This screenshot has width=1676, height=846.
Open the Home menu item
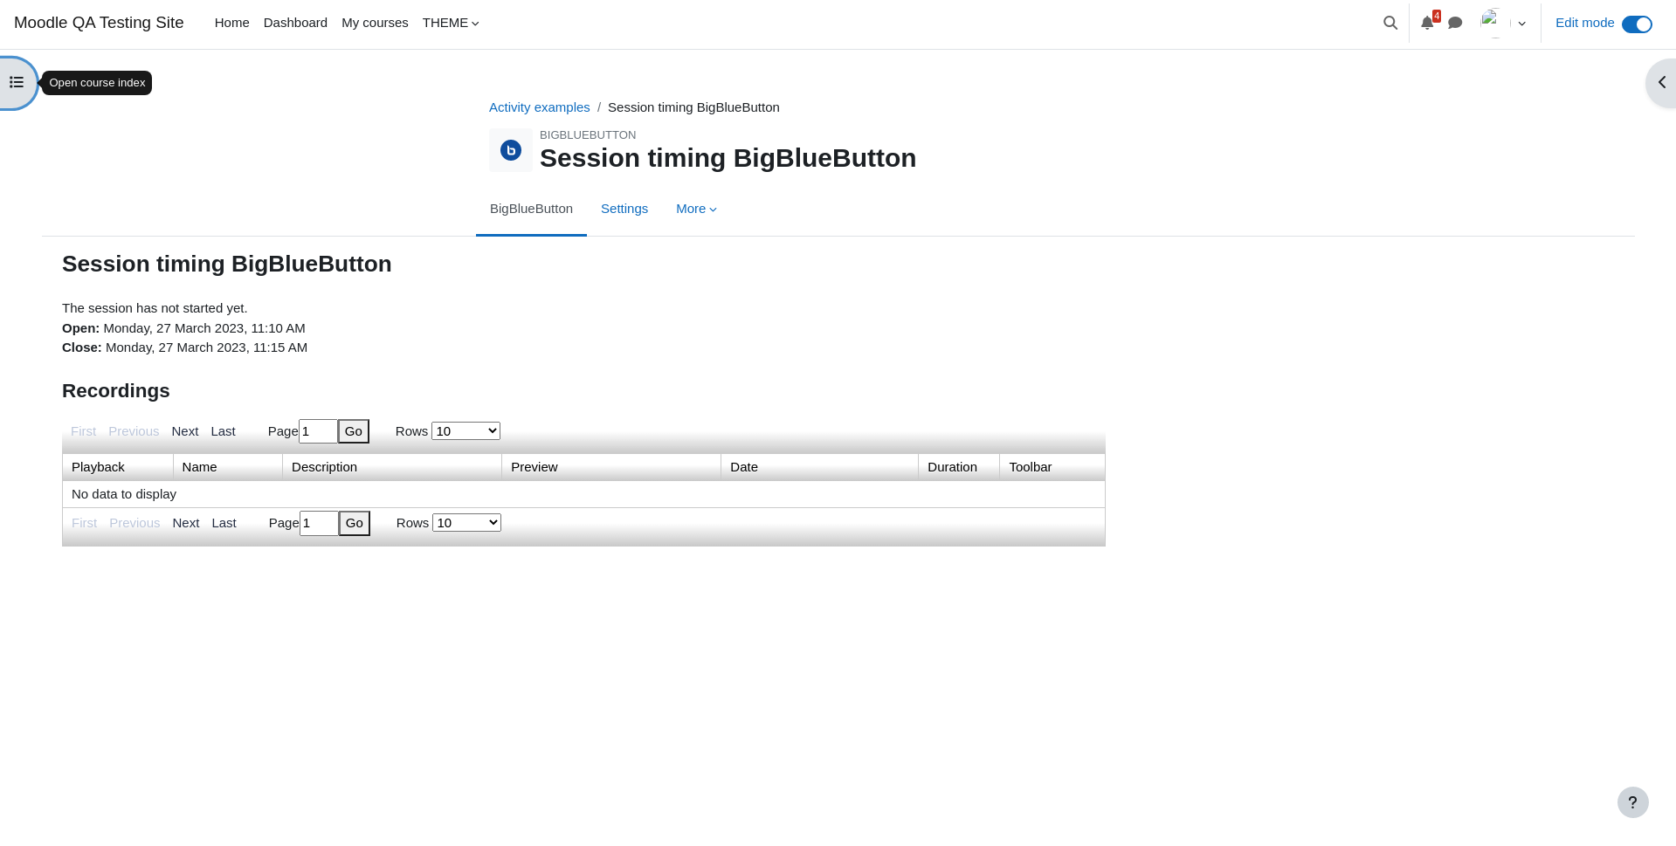pyautogui.click(x=232, y=23)
